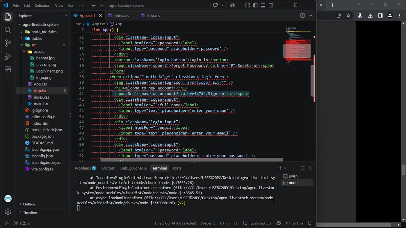
Task: Open the new terminal launch profile dropdown
Action: tap(286, 168)
